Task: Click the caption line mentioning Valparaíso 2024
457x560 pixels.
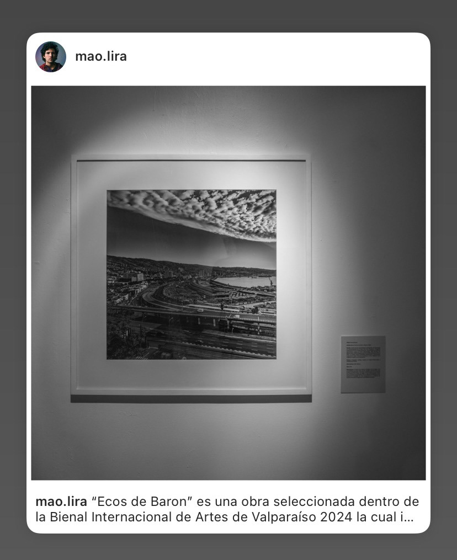Action: click(x=225, y=517)
